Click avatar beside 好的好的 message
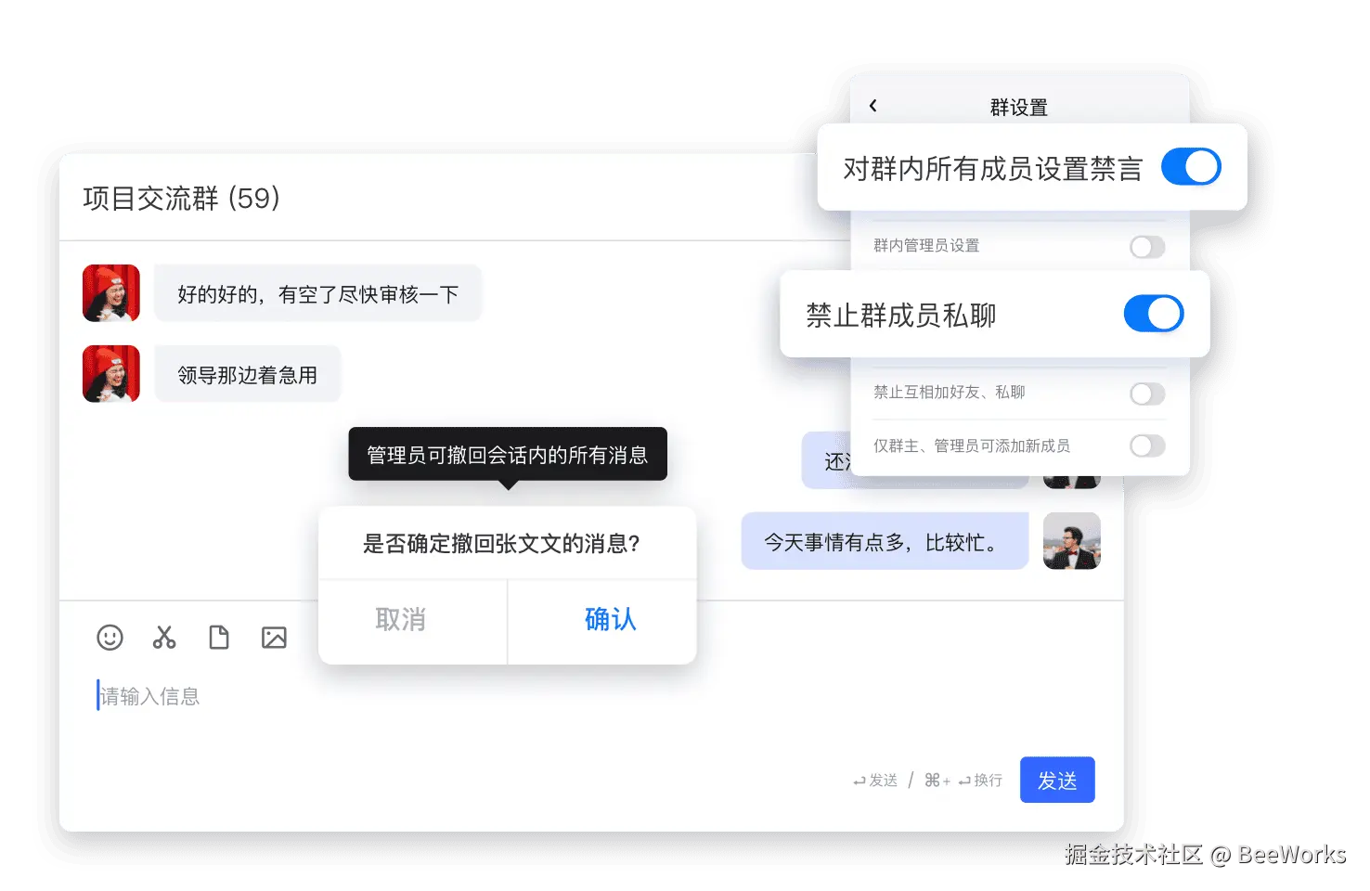This screenshot has height=891, width=1370. point(111,293)
